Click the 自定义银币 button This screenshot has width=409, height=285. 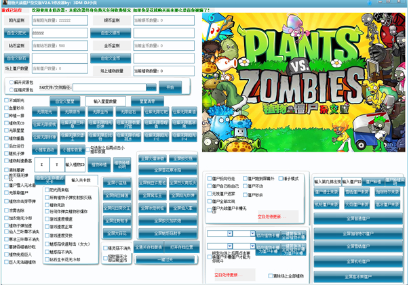click(111, 33)
